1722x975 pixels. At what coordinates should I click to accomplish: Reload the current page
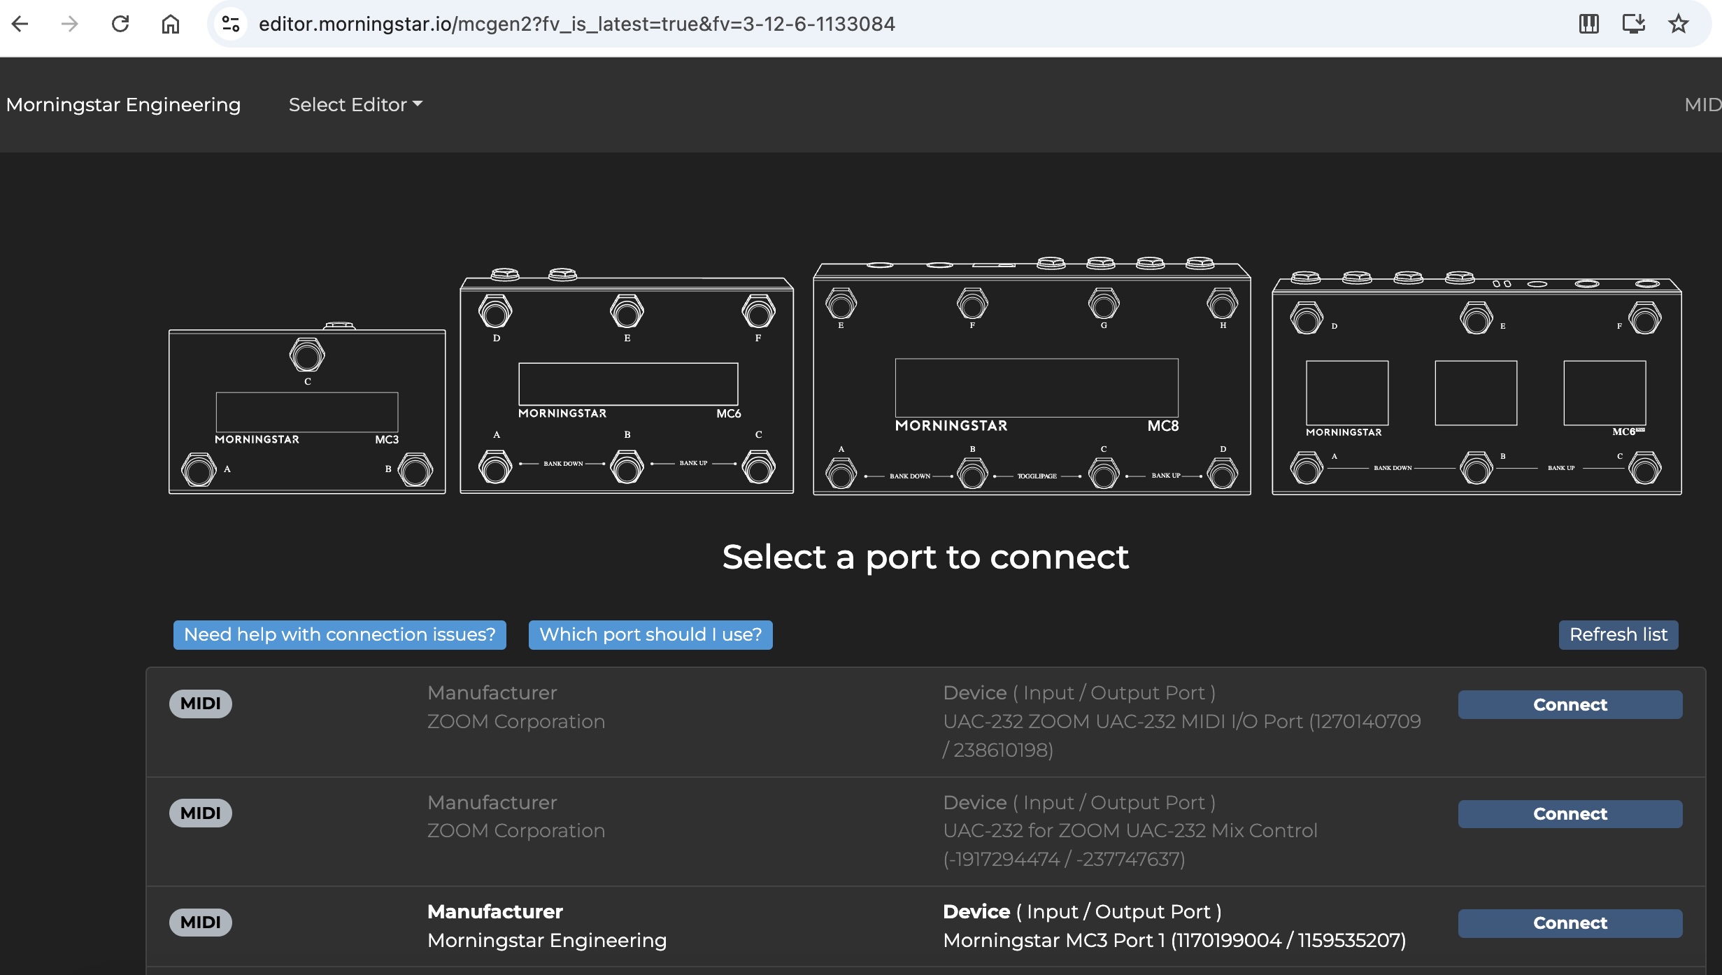coord(120,24)
